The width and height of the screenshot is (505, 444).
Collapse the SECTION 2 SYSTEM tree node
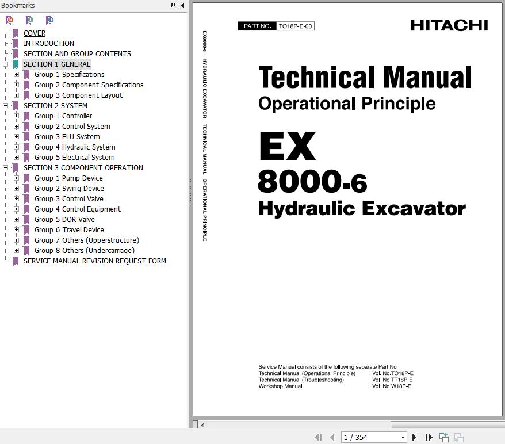point(5,106)
